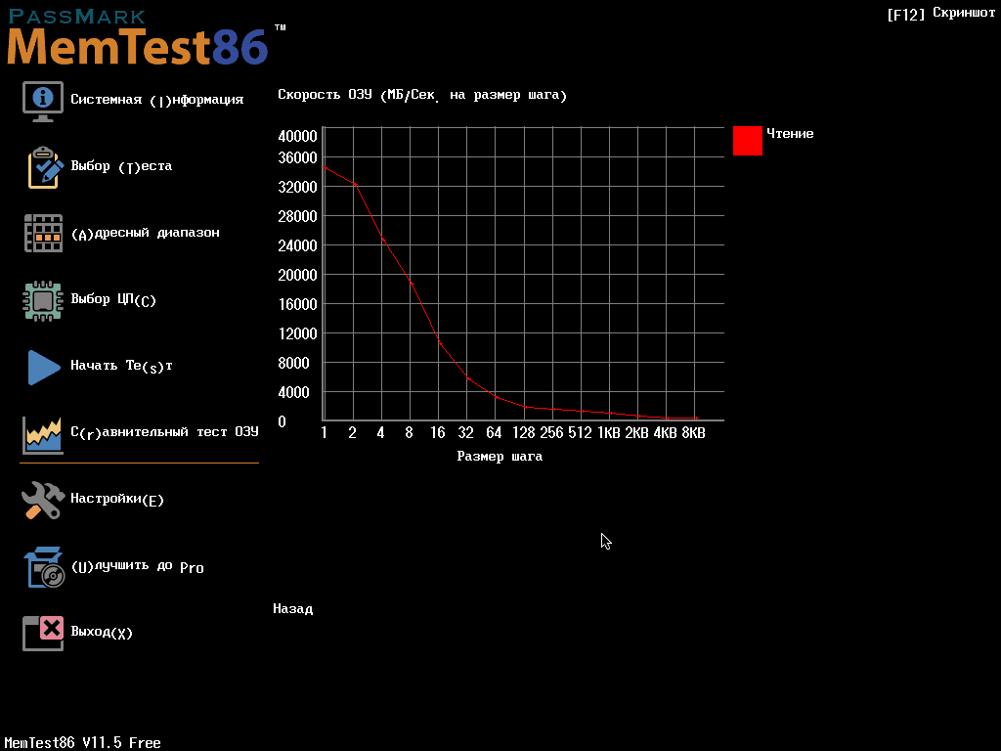Screen dimensions: 1001x751
Task: Open Выбор (T)еста menu item
Action: tap(121, 166)
